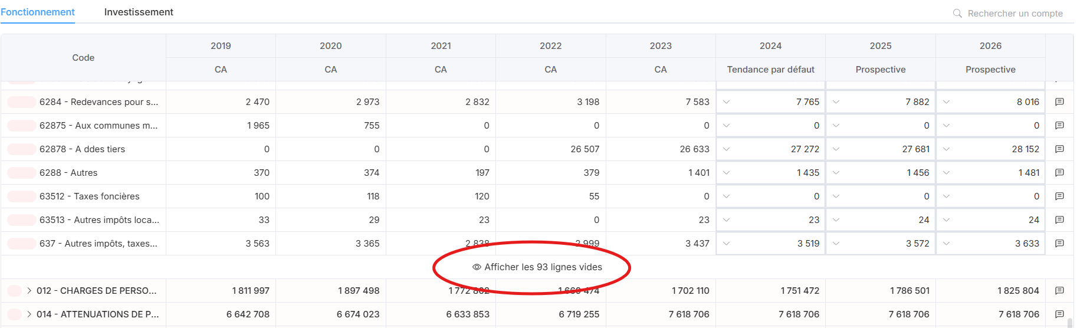Open comment icon for row 63512 Taxes foncières
1077x328 pixels.
pyautogui.click(x=1059, y=196)
